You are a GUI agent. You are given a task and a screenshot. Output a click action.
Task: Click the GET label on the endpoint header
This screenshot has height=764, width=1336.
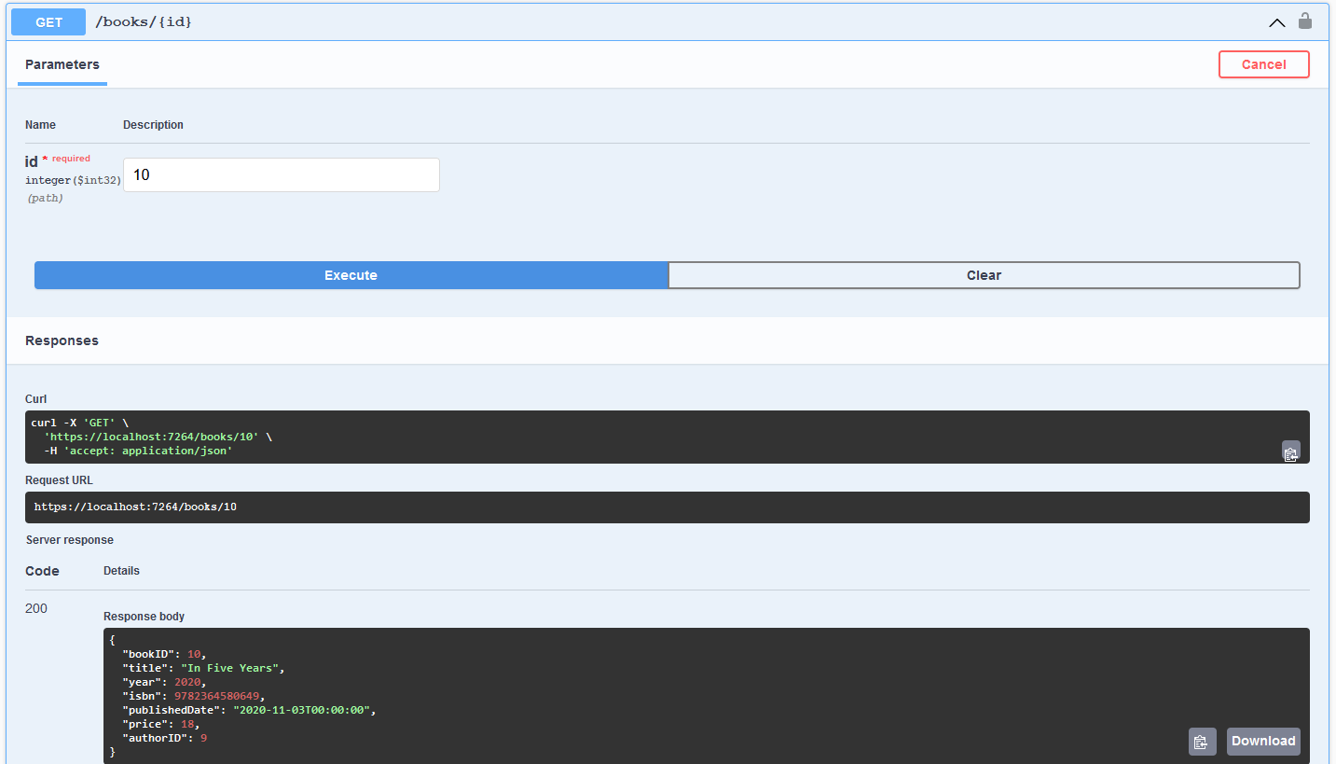tap(48, 21)
